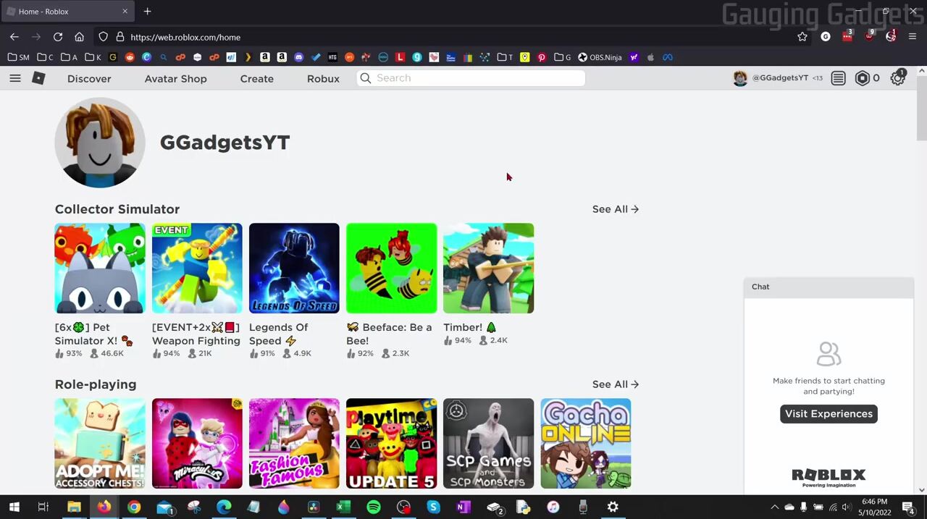
Task: Go to Avatar Shop
Action: pos(175,78)
